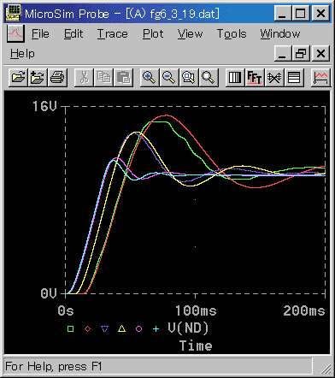This screenshot has width=335, height=378.
Task: Select the magenta circle trace marker
Action: tap(138, 328)
